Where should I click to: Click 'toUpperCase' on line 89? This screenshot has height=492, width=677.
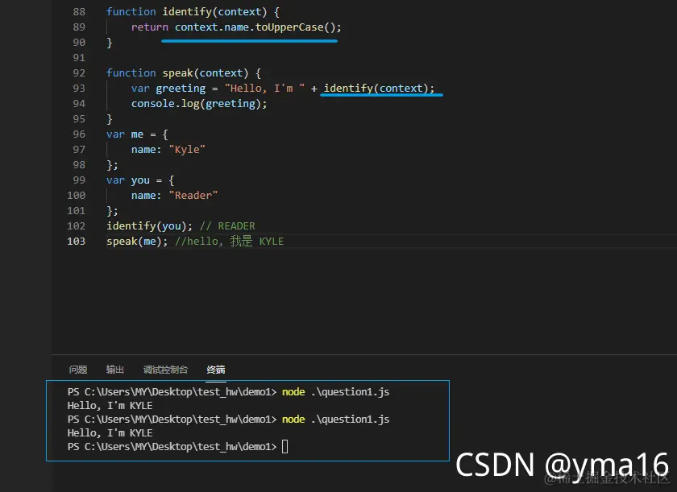coord(289,27)
